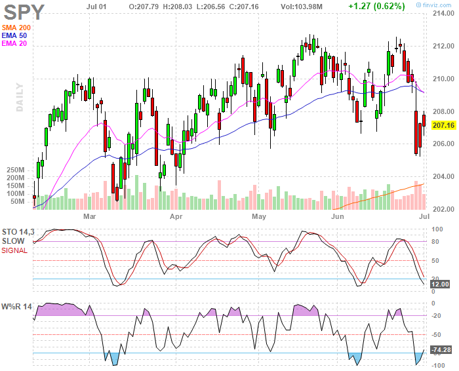Select the EMA 20 legend label

[x=14, y=44]
